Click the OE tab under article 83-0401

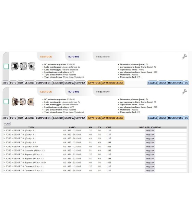(186, 118)
